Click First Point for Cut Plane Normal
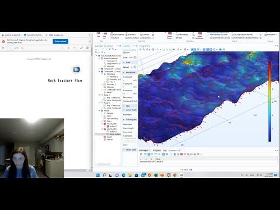The height and width of the screenshot is (210, 280). click(245, 38)
